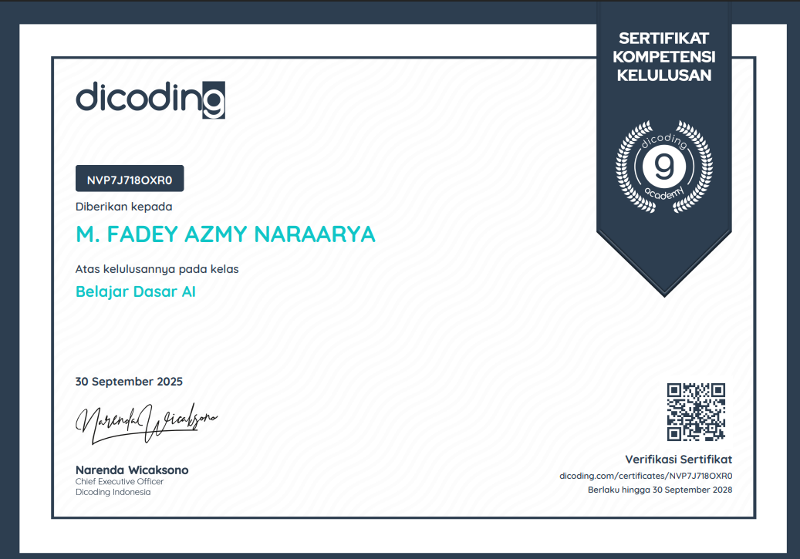Viewport: 800px width, 559px height.
Task: Click the dicoding logo at top left
Action: pos(150,99)
